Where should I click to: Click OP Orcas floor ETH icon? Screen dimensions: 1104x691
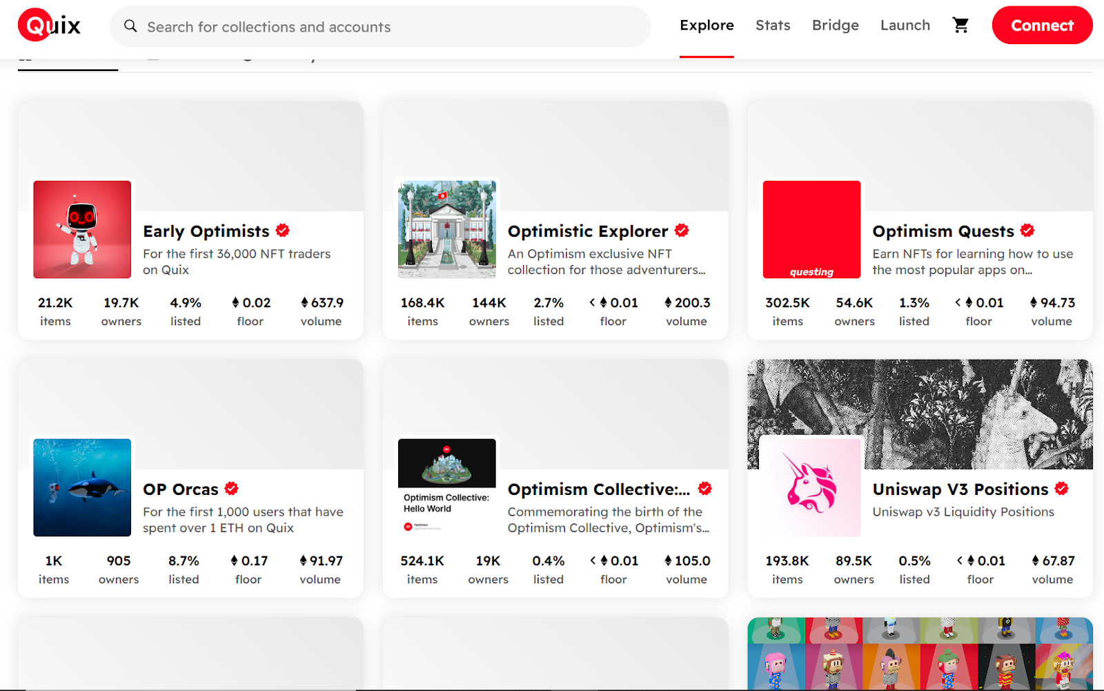235,561
